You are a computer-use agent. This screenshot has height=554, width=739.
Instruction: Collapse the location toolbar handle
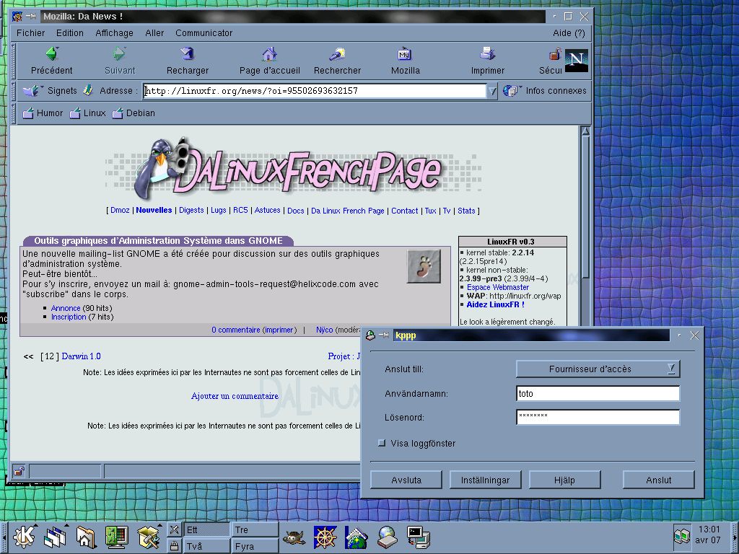point(14,90)
